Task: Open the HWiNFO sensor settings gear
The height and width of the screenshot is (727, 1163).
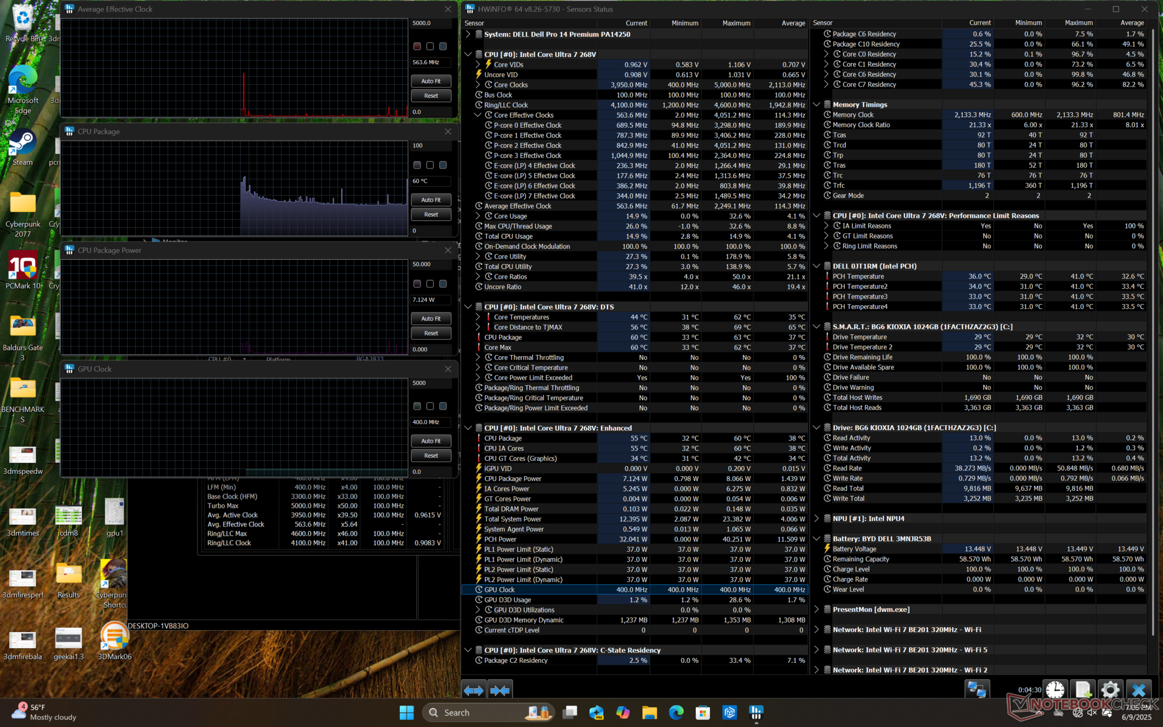Action: [1110, 689]
